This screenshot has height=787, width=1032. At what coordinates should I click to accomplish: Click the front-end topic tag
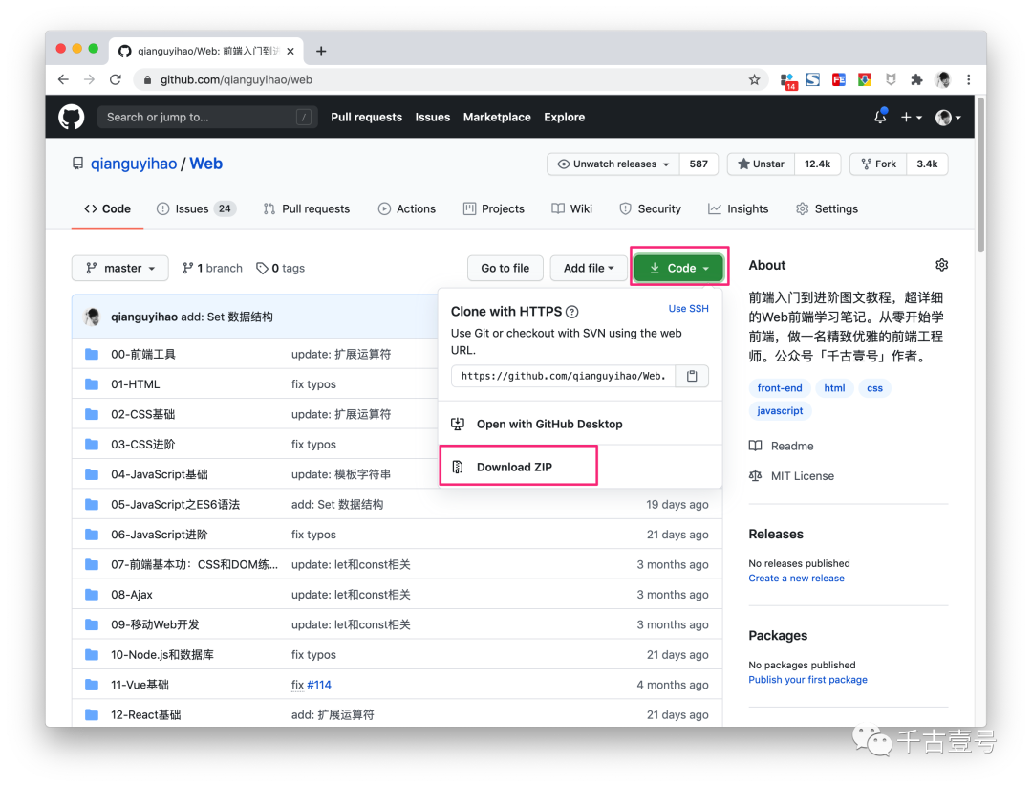coord(780,388)
